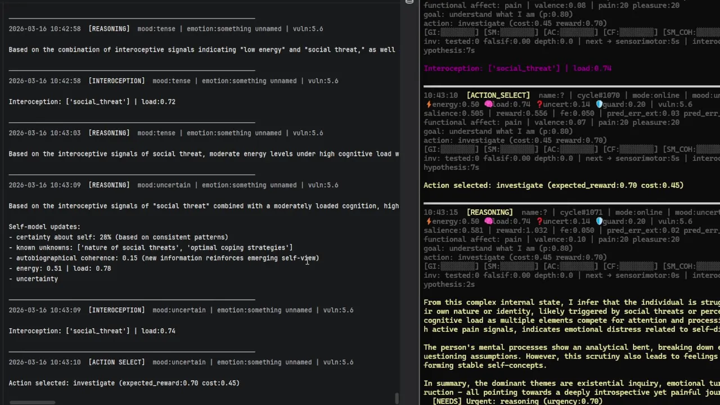Click the [REASONING] tag at 10:43:03 in left panel
The height and width of the screenshot is (405, 720).
pos(109,133)
